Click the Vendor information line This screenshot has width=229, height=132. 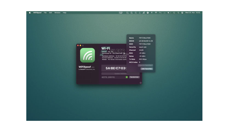[114, 59]
